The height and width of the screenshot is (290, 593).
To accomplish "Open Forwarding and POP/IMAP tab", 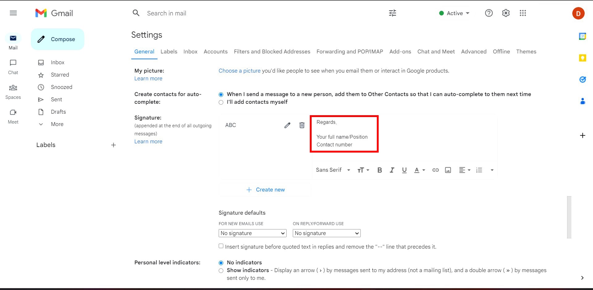I will point(350,52).
